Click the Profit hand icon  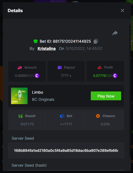pyautogui.click(x=100, y=67)
